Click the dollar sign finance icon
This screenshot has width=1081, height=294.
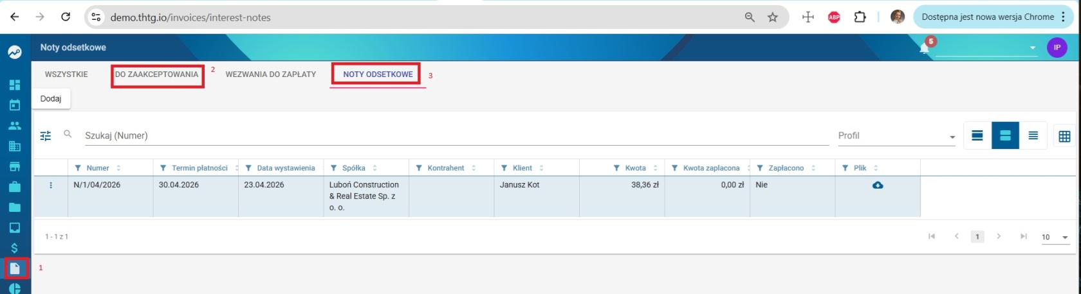(x=15, y=248)
